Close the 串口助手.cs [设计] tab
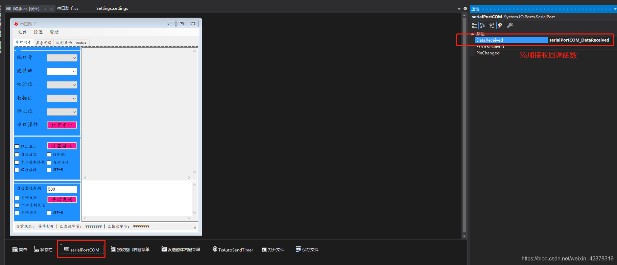The image size is (617, 265). [x=51, y=9]
